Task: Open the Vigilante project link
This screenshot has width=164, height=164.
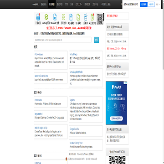Action: click(x=72, y=100)
